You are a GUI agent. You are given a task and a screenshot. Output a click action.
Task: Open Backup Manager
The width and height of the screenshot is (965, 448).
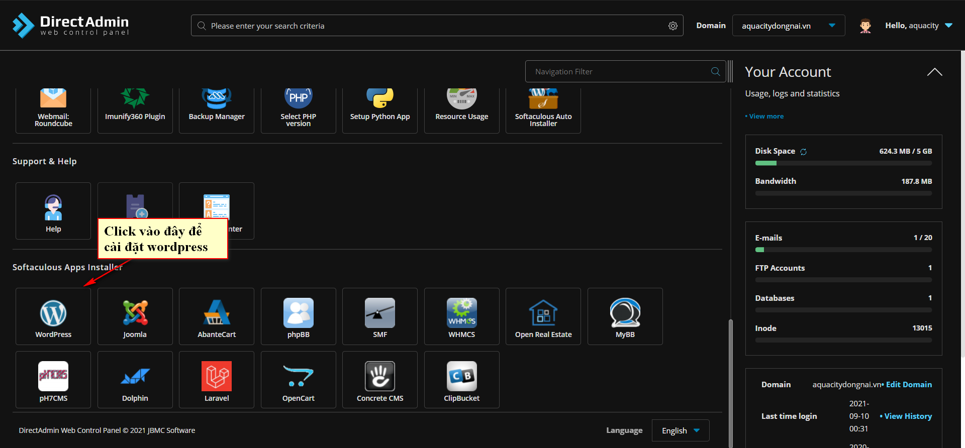217,110
